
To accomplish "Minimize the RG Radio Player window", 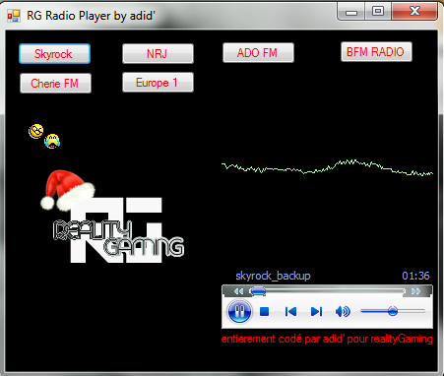I will [x=351, y=12].
